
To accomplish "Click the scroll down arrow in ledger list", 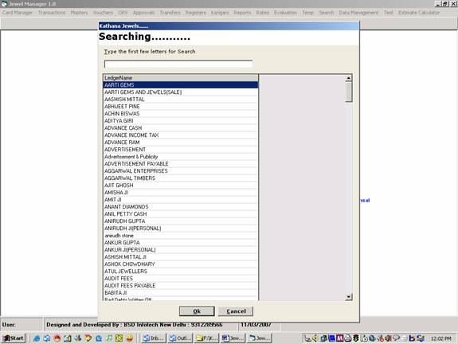I will coord(348,297).
